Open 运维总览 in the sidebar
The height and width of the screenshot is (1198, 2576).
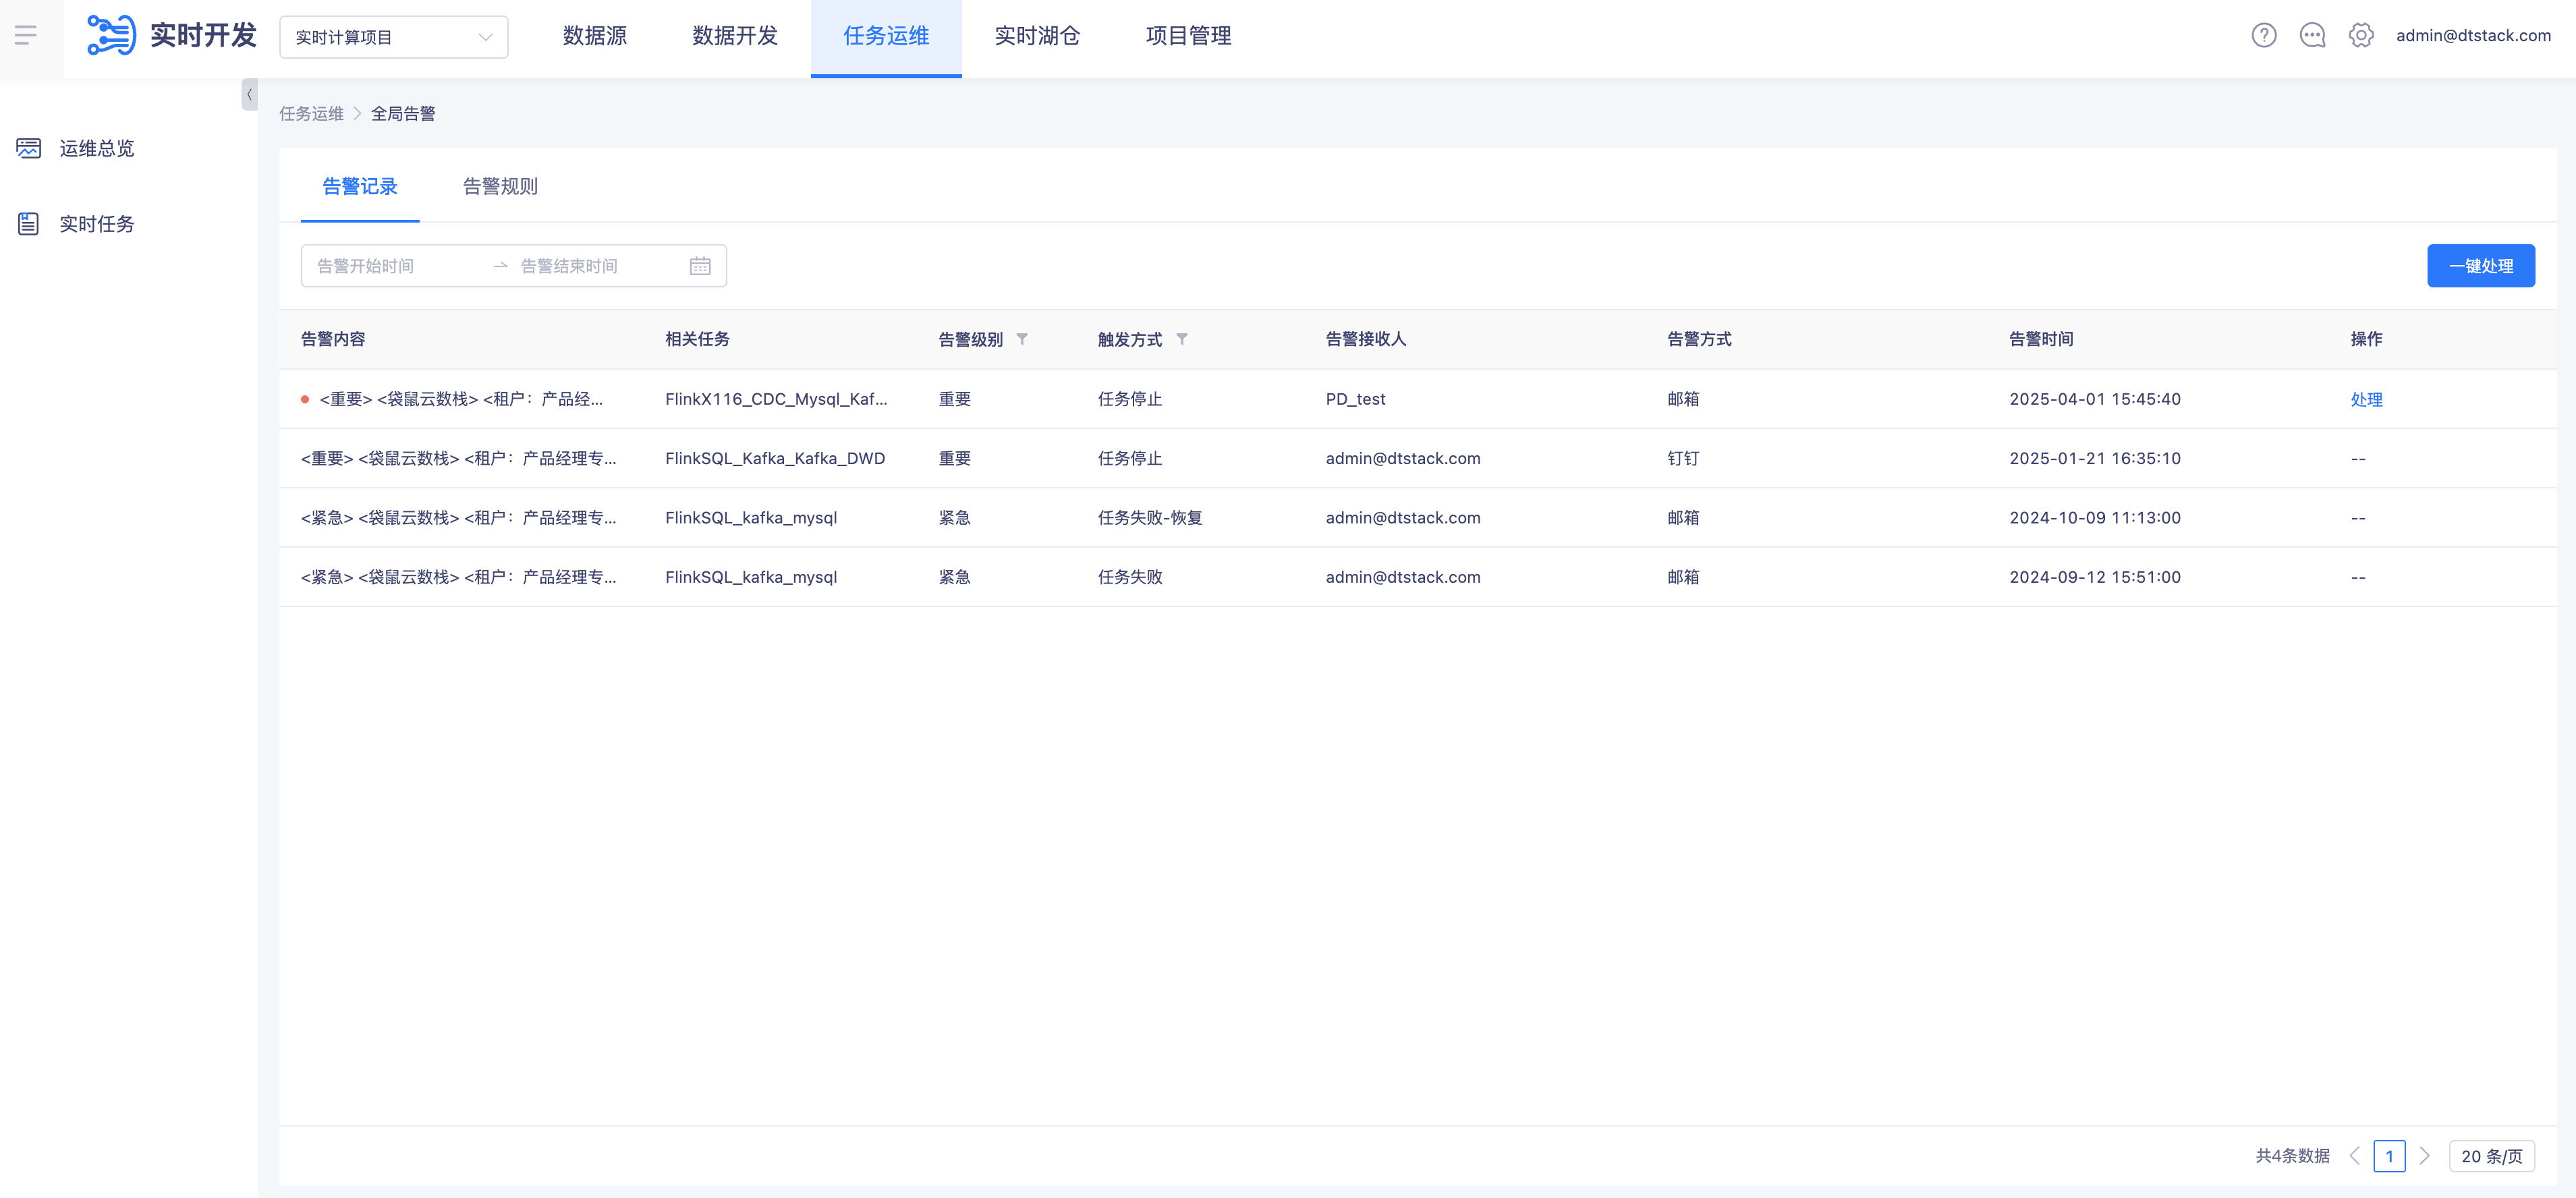coord(96,149)
